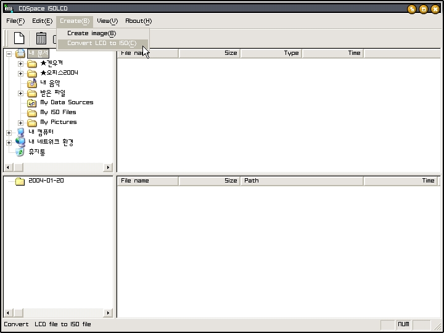Select the 2004-01-20 folder icon
This screenshot has width=444, height=333.
(20, 181)
